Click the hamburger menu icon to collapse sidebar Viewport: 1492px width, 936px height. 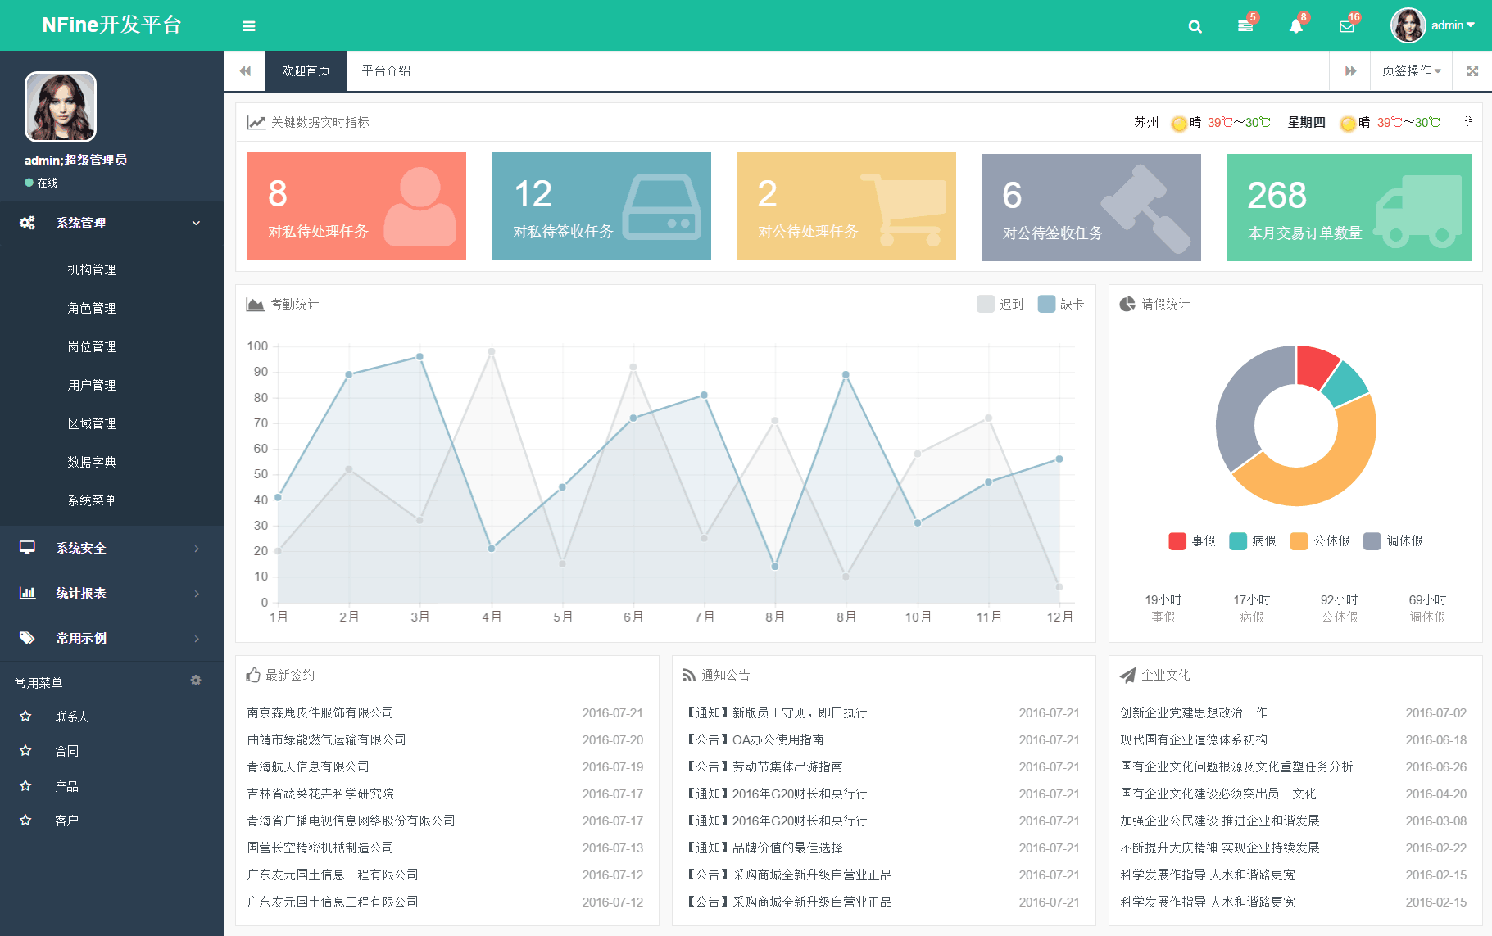(x=248, y=25)
